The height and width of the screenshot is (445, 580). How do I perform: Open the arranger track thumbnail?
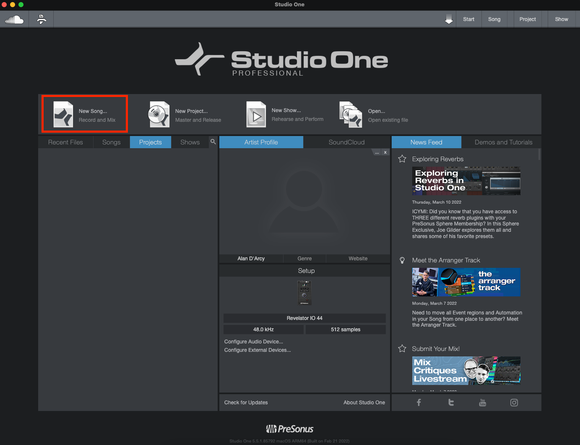click(466, 282)
